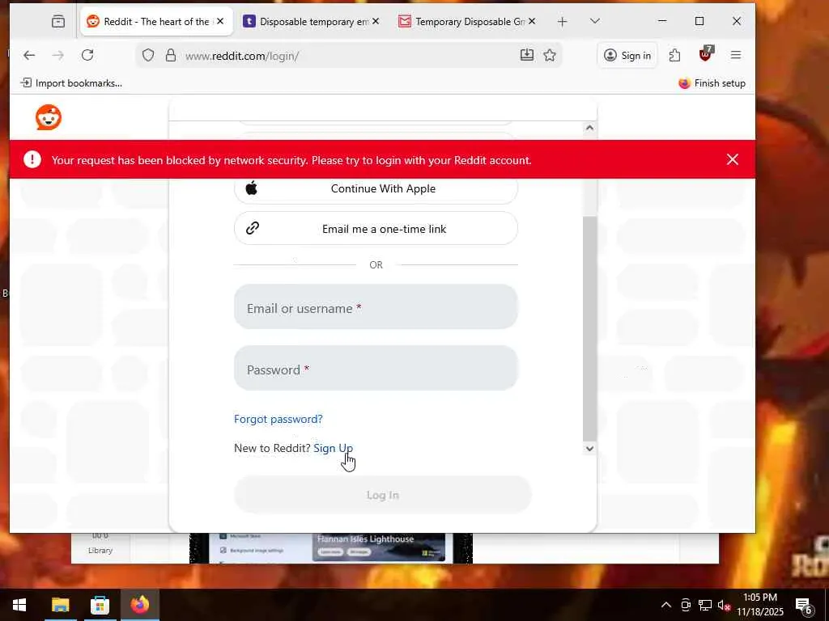Click the Reddit snoo logo
This screenshot has height=621, width=829.
[x=49, y=116]
